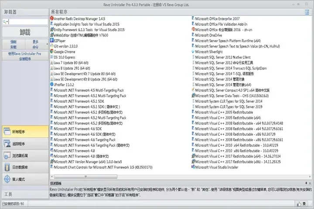Screen dimensions: 314x209
Task: Click the SQL Server Data Tools icon
Action: (193, 95)
